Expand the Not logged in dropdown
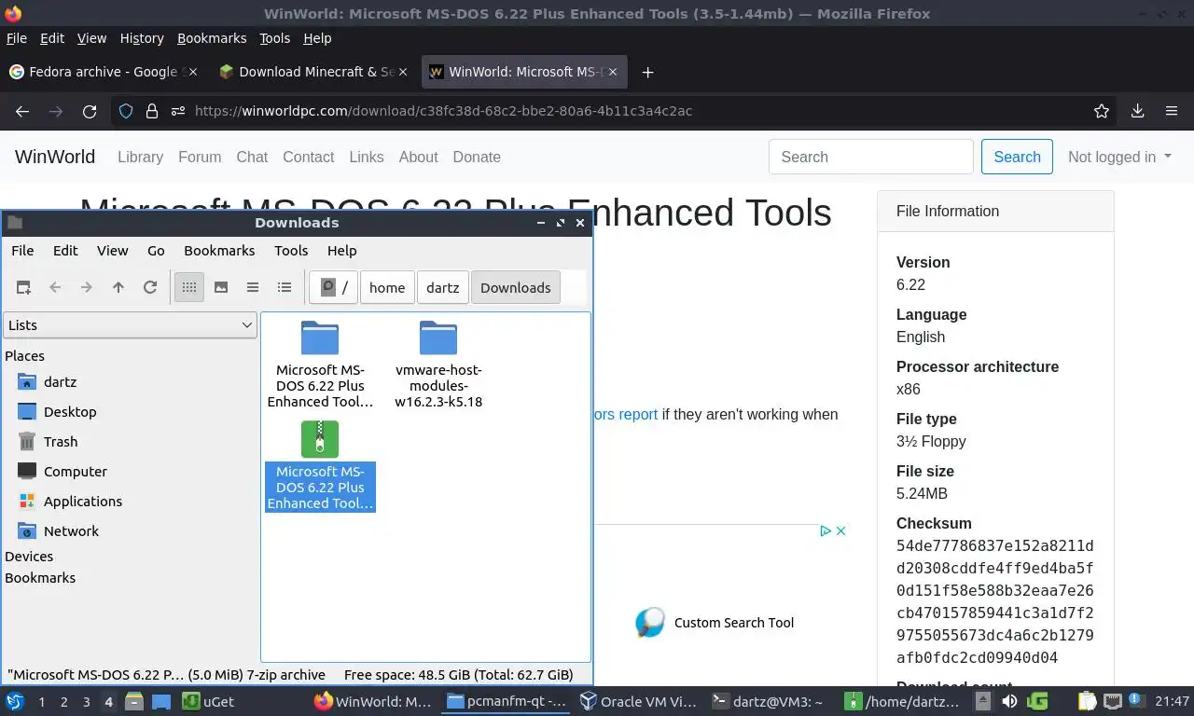This screenshot has width=1194, height=716. click(x=1119, y=157)
